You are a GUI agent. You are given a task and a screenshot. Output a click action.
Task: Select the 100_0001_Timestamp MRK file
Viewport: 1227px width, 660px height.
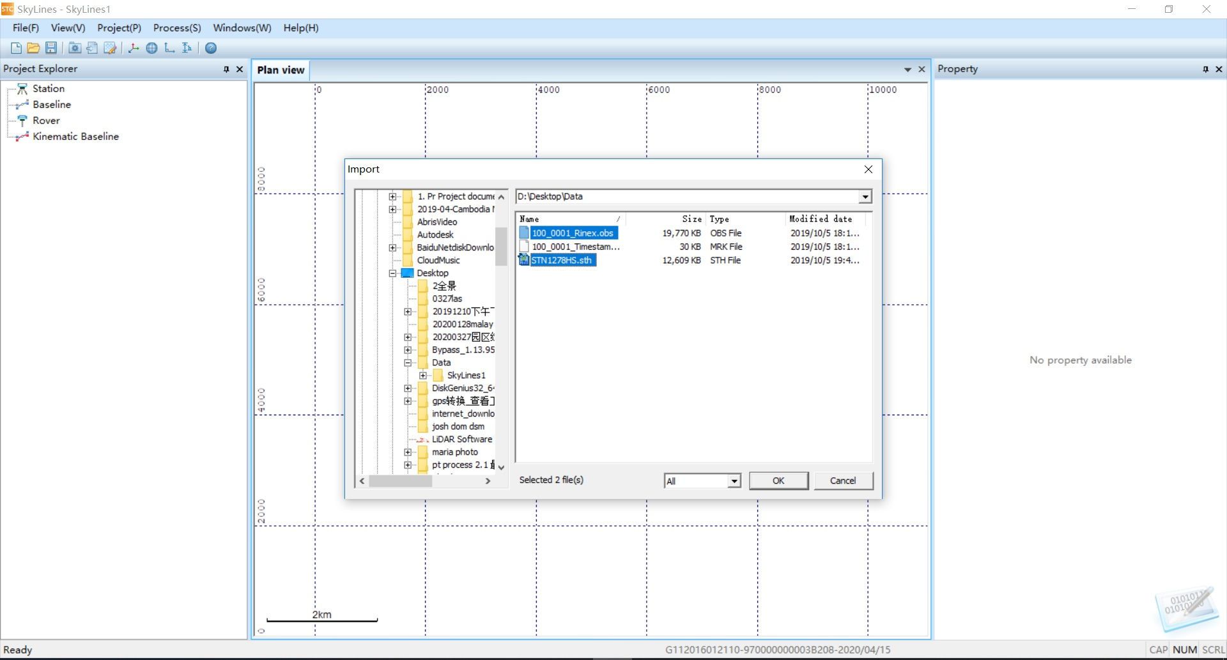(x=575, y=247)
